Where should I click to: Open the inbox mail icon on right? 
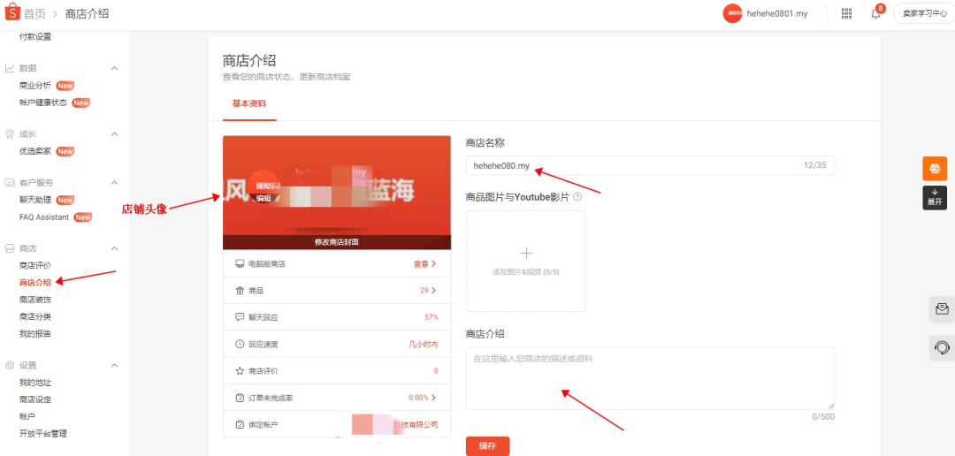pos(942,308)
